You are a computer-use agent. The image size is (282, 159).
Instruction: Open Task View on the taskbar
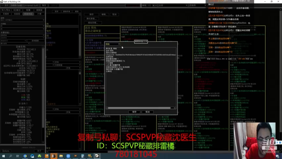18,156
